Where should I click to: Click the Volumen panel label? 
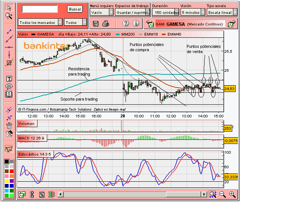click(x=27, y=124)
